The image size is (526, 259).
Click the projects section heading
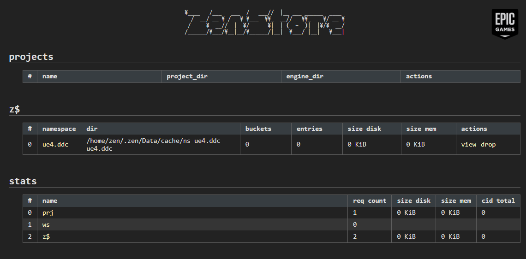pos(31,57)
